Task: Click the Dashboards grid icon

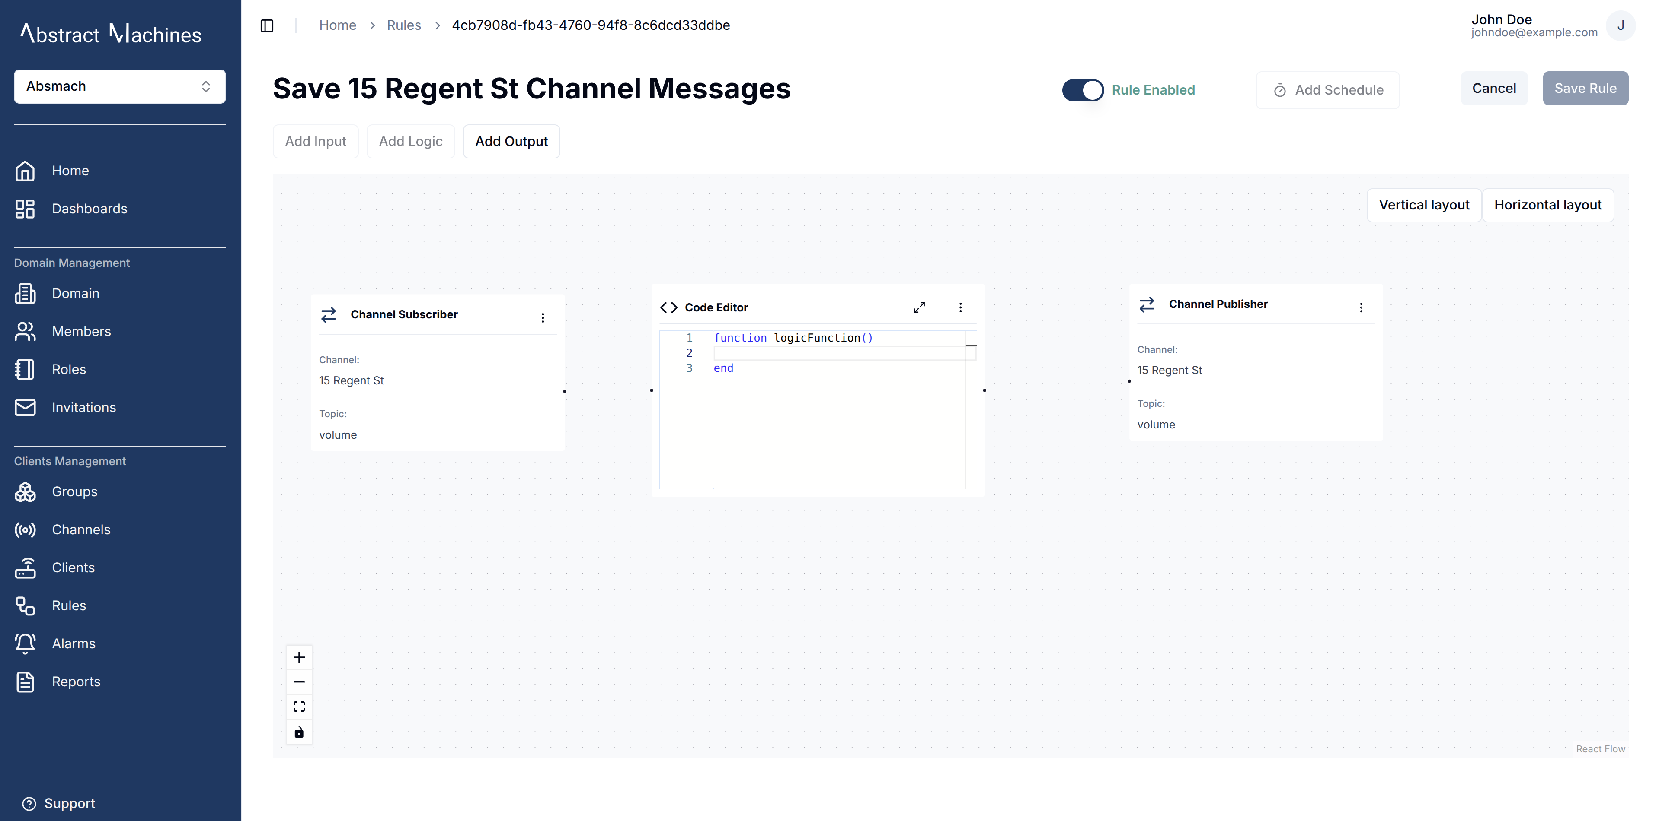Action: tap(25, 209)
